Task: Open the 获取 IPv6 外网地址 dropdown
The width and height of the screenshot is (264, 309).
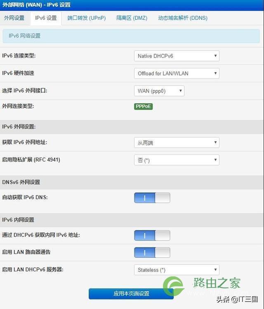Action: click(177, 143)
